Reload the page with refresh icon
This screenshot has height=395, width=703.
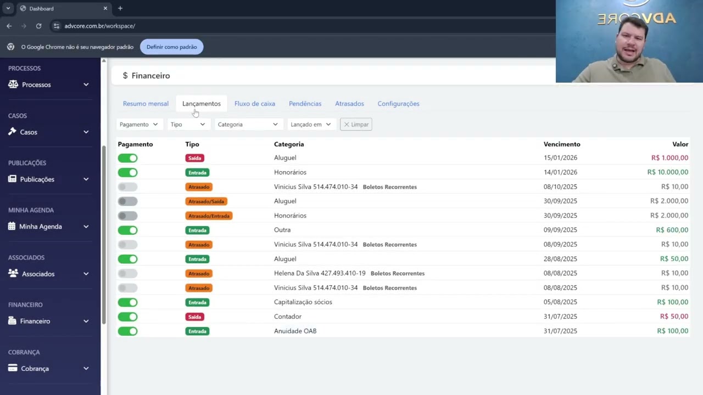click(38, 26)
